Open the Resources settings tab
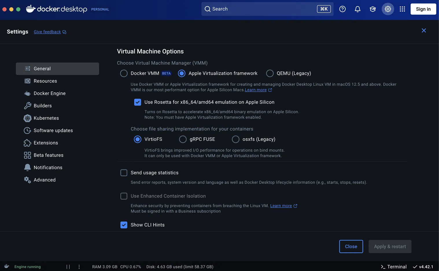 [x=57, y=81]
